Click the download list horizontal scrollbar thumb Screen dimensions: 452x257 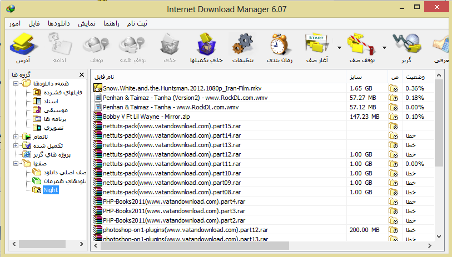pyautogui.click(x=195, y=245)
